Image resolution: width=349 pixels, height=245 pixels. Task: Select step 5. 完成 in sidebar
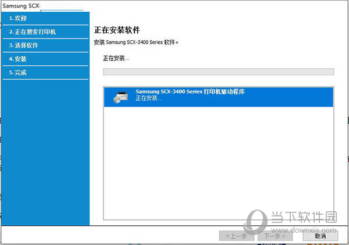point(45,73)
